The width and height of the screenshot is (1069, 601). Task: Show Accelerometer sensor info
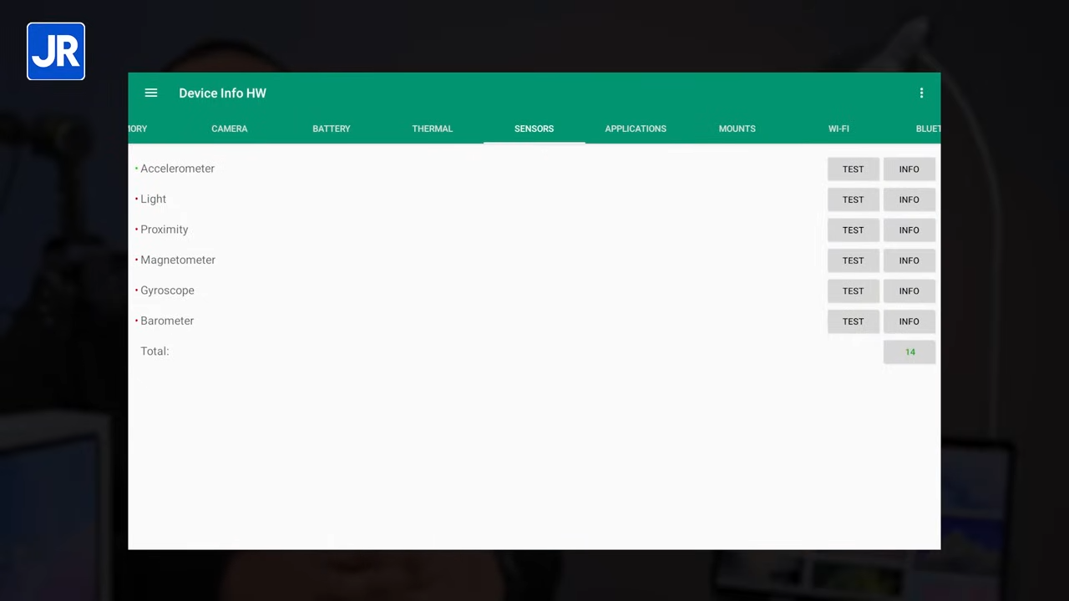pos(909,169)
